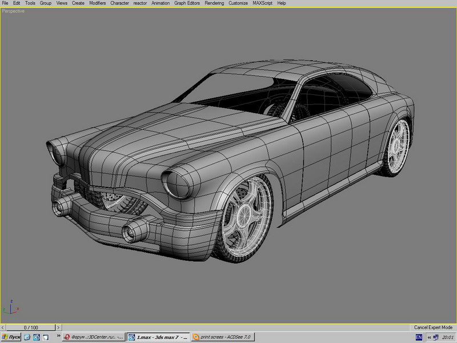Open the reactor menu
457x343 pixels.
[140, 3]
